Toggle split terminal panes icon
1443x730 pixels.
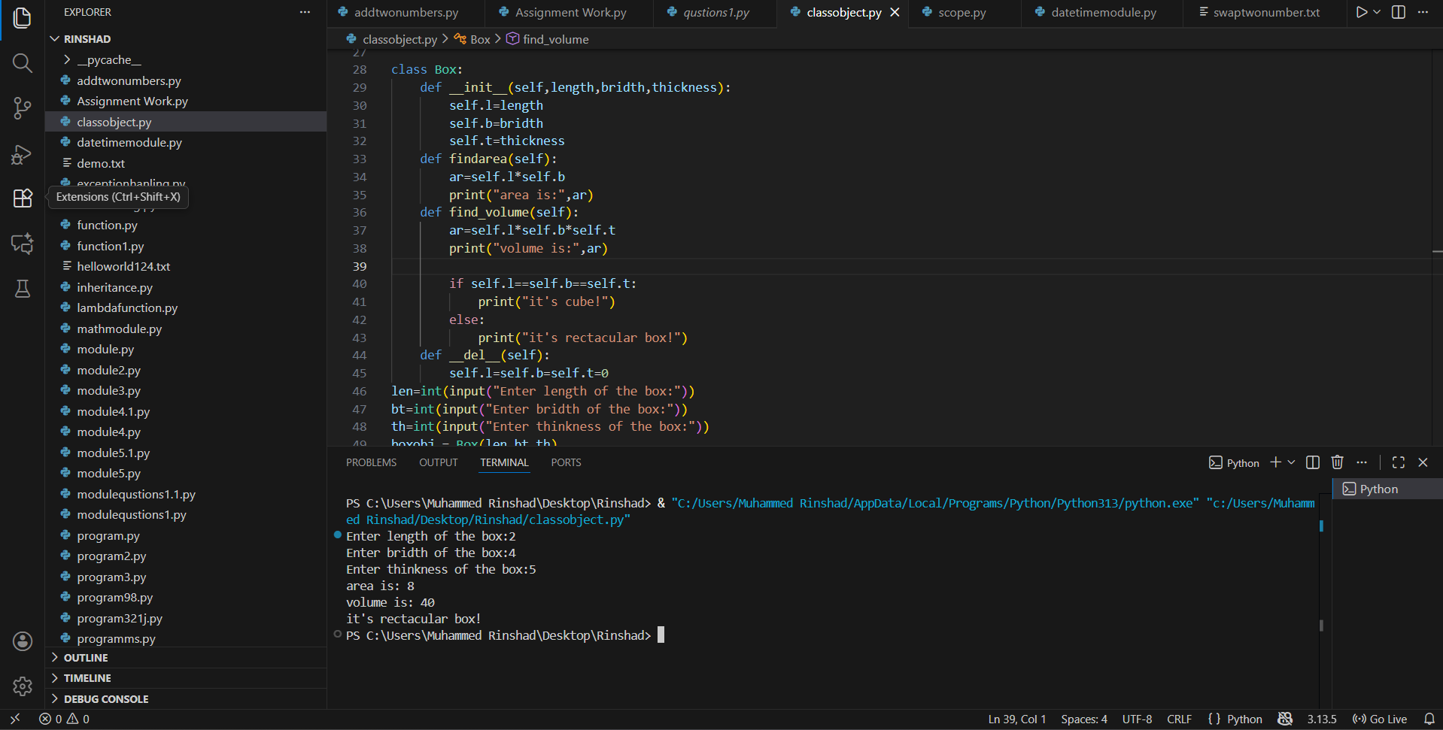point(1312,462)
